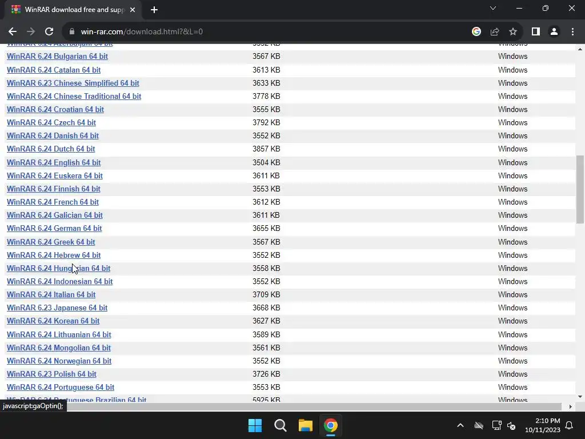The height and width of the screenshot is (439, 585).
Task: Download WinRAR 6.23 Japanese 64 bit
Action: (x=57, y=308)
